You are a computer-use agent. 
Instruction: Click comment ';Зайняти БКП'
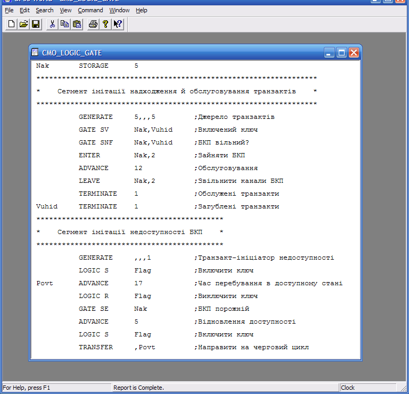coord(219,155)
